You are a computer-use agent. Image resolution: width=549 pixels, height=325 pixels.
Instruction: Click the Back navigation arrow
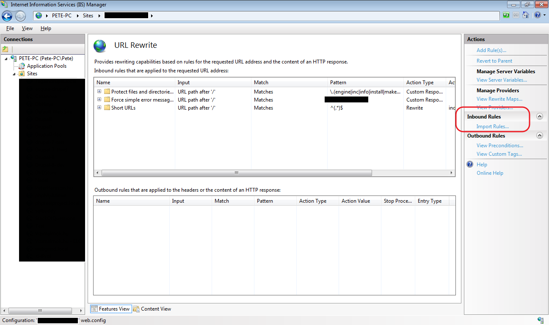7,16
